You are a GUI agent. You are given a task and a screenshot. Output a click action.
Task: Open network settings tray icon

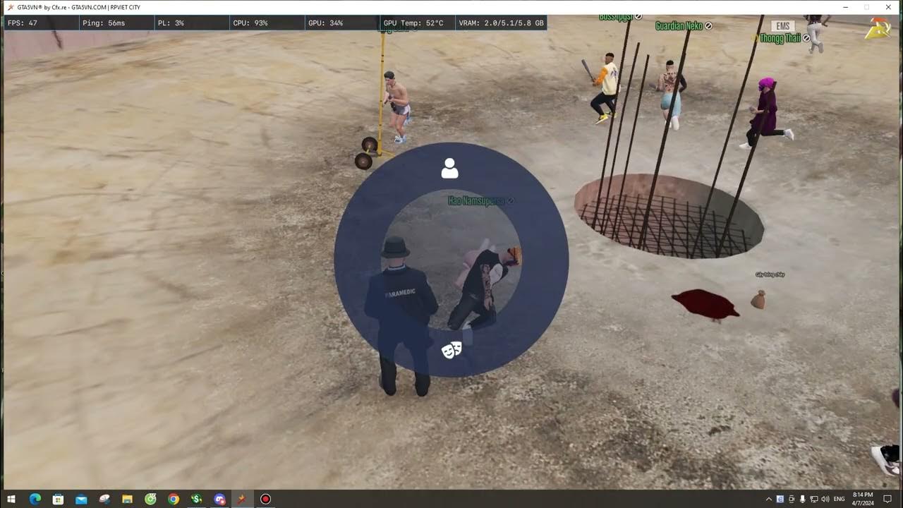coord(813,499)
